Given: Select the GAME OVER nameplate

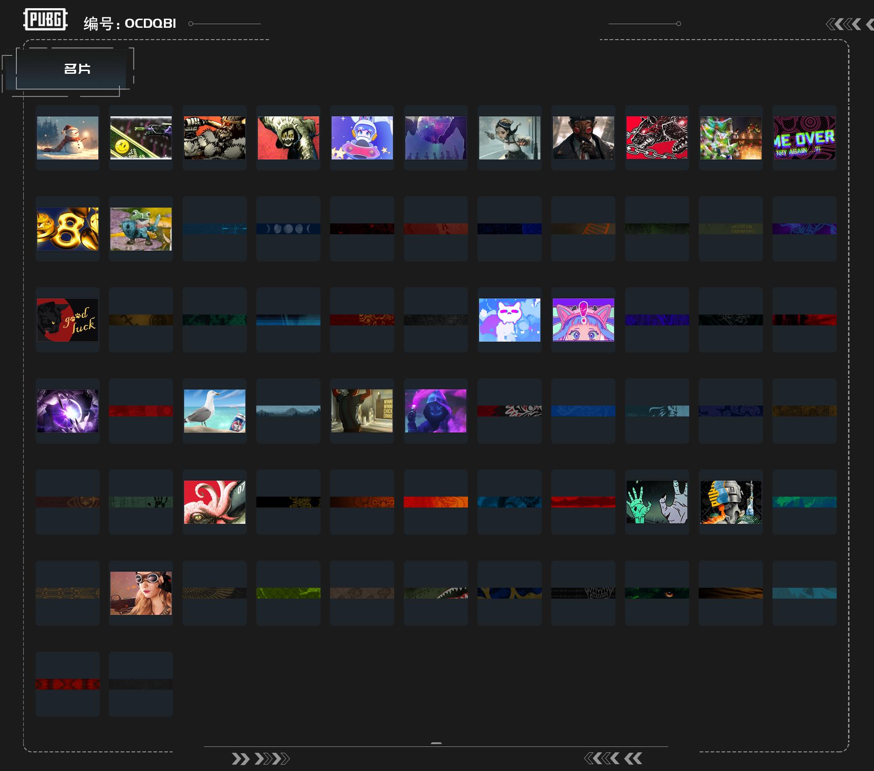Looking at the screenshot, I should [804, 138].
